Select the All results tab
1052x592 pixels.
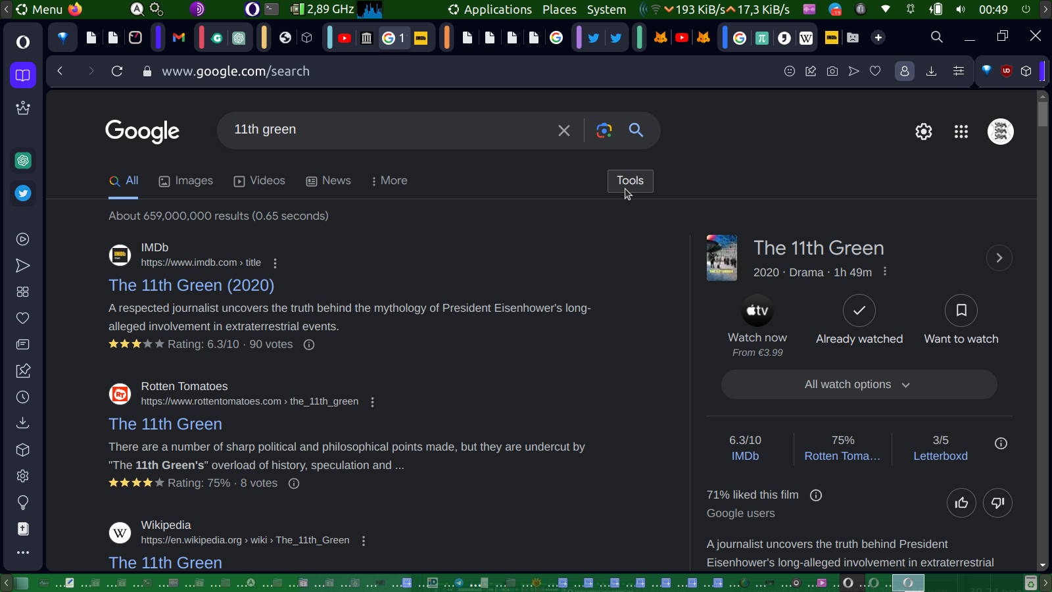(x=124, y=181)
